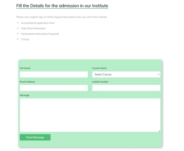Click the Course Name dropdown arrow
The width and height of the screenshot is (184, 151).
point(159,74)
